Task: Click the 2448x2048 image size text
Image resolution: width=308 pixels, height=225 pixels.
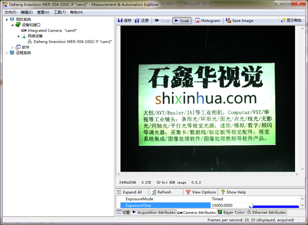Action: pyautogui.click(x=127, y=183)
